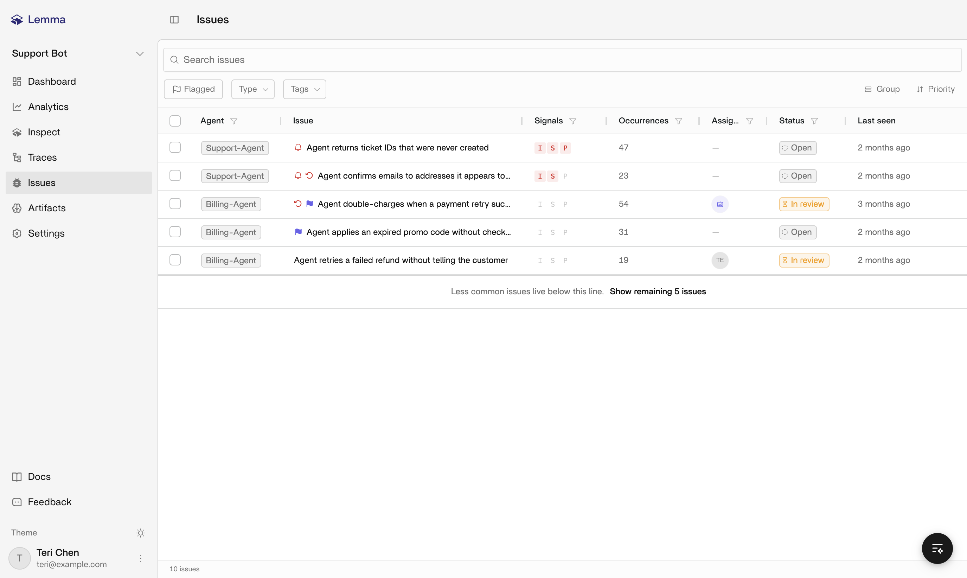This screenshot has width=967, height=578.
Task: Click '3 months ago' last seen value
Action: click(x=884, y=204)
